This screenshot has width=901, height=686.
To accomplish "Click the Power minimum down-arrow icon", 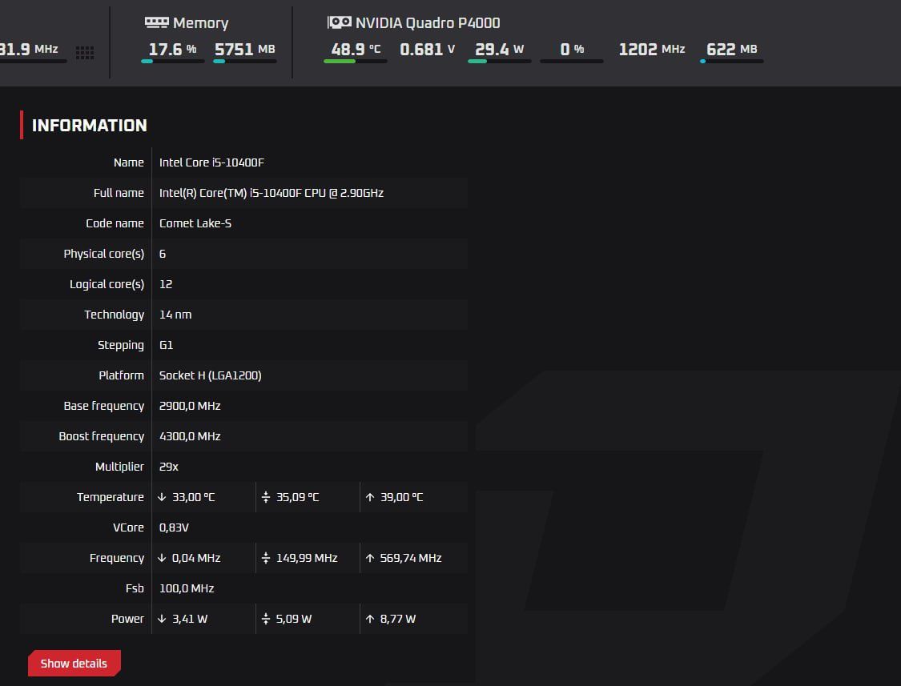I will point(162,619).
